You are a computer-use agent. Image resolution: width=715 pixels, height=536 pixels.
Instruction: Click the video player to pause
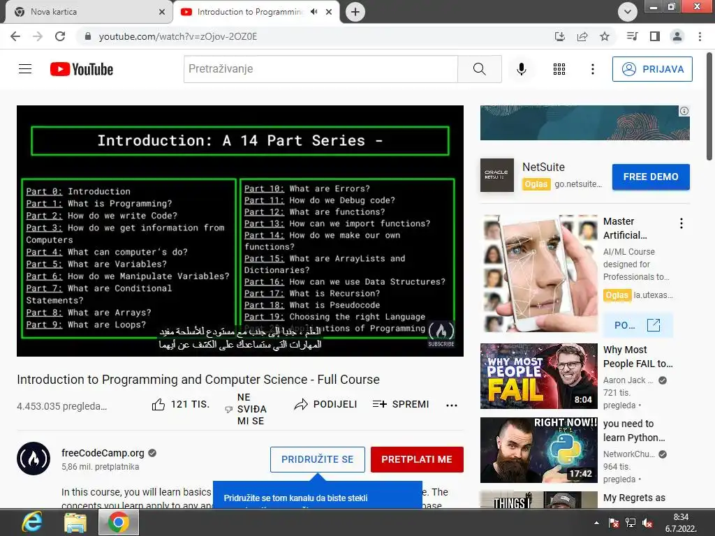pyautogui.click(x=240, y=230)
